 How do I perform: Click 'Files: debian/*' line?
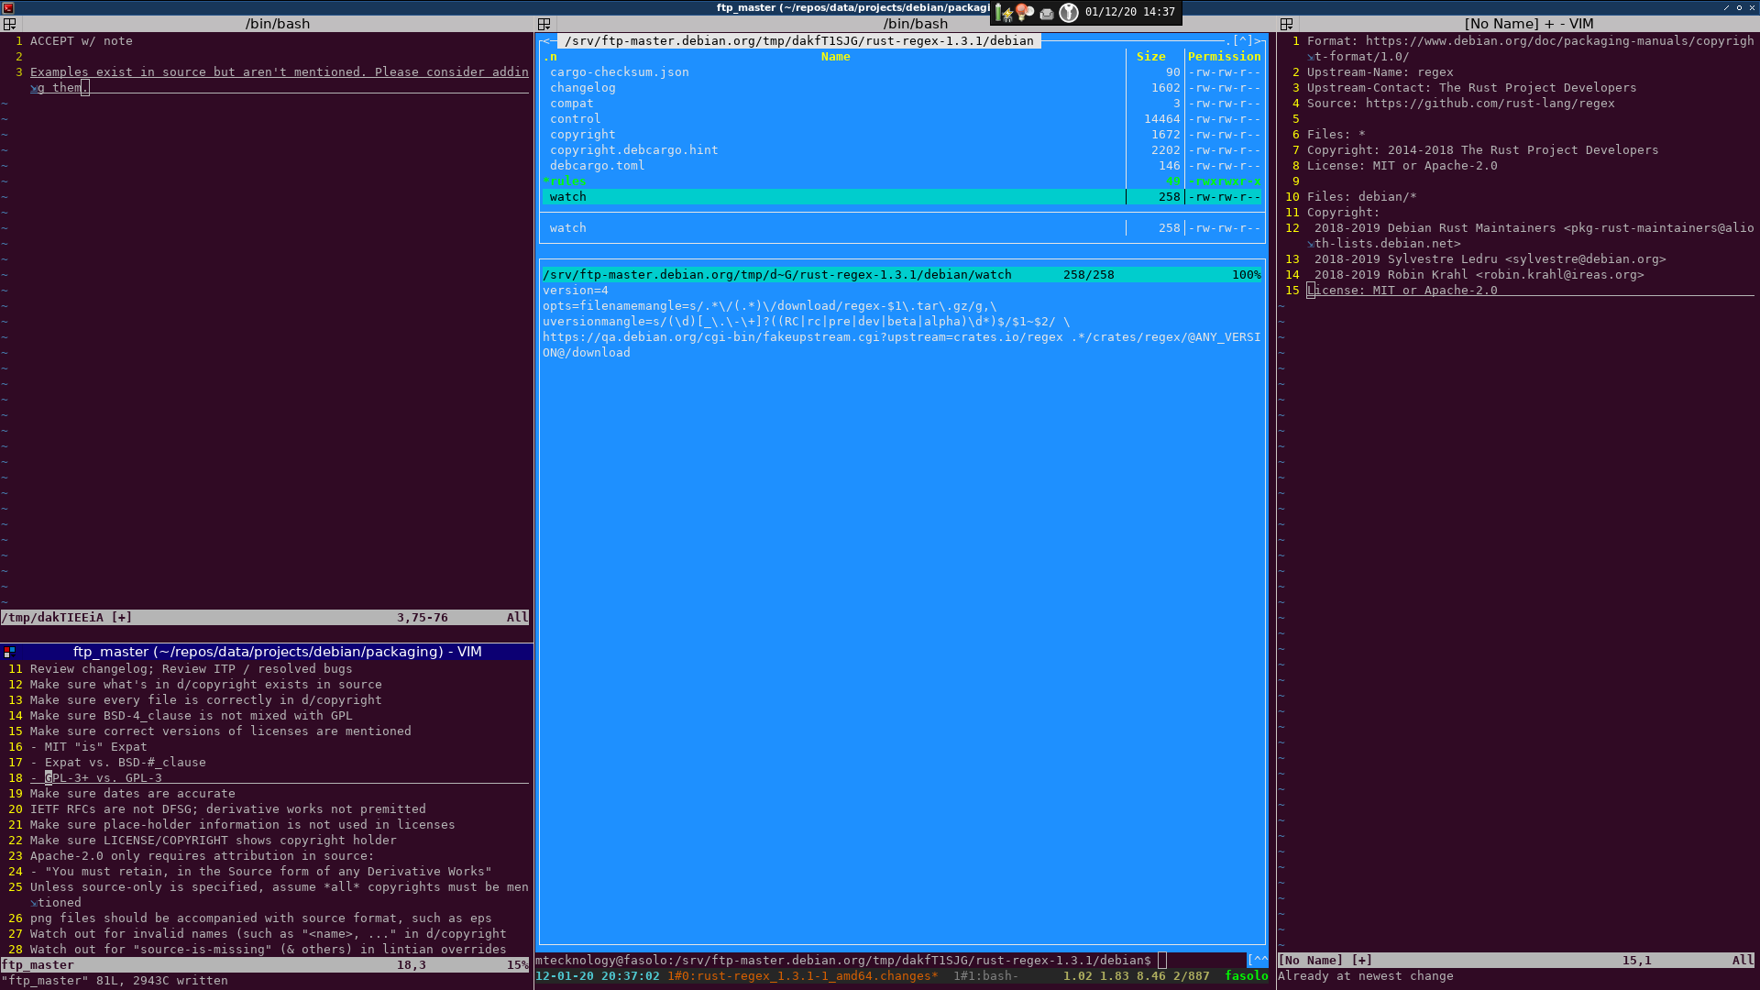coord(1361,197)
